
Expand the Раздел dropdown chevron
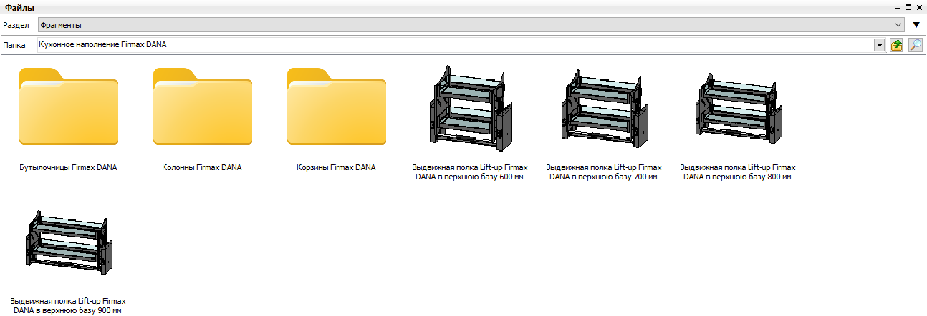pyautogui.click(x=898, y=25)
